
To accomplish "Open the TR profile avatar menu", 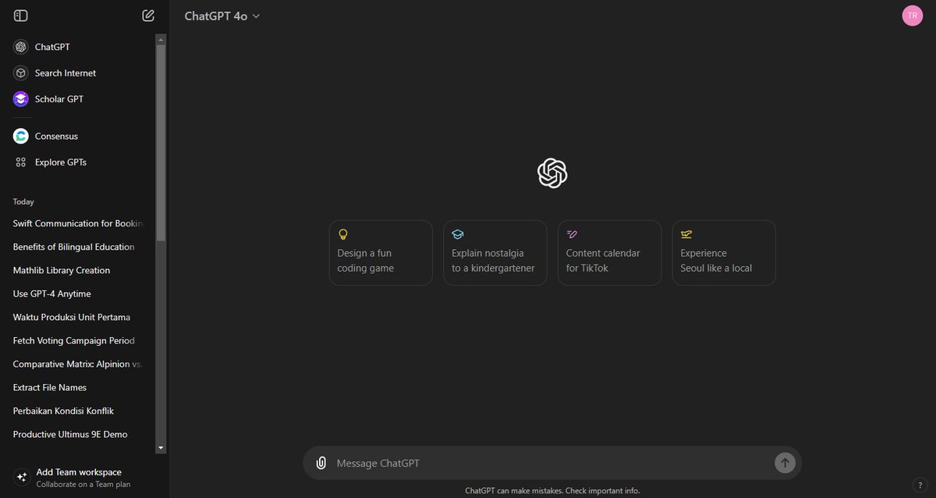I will (913, 16).
